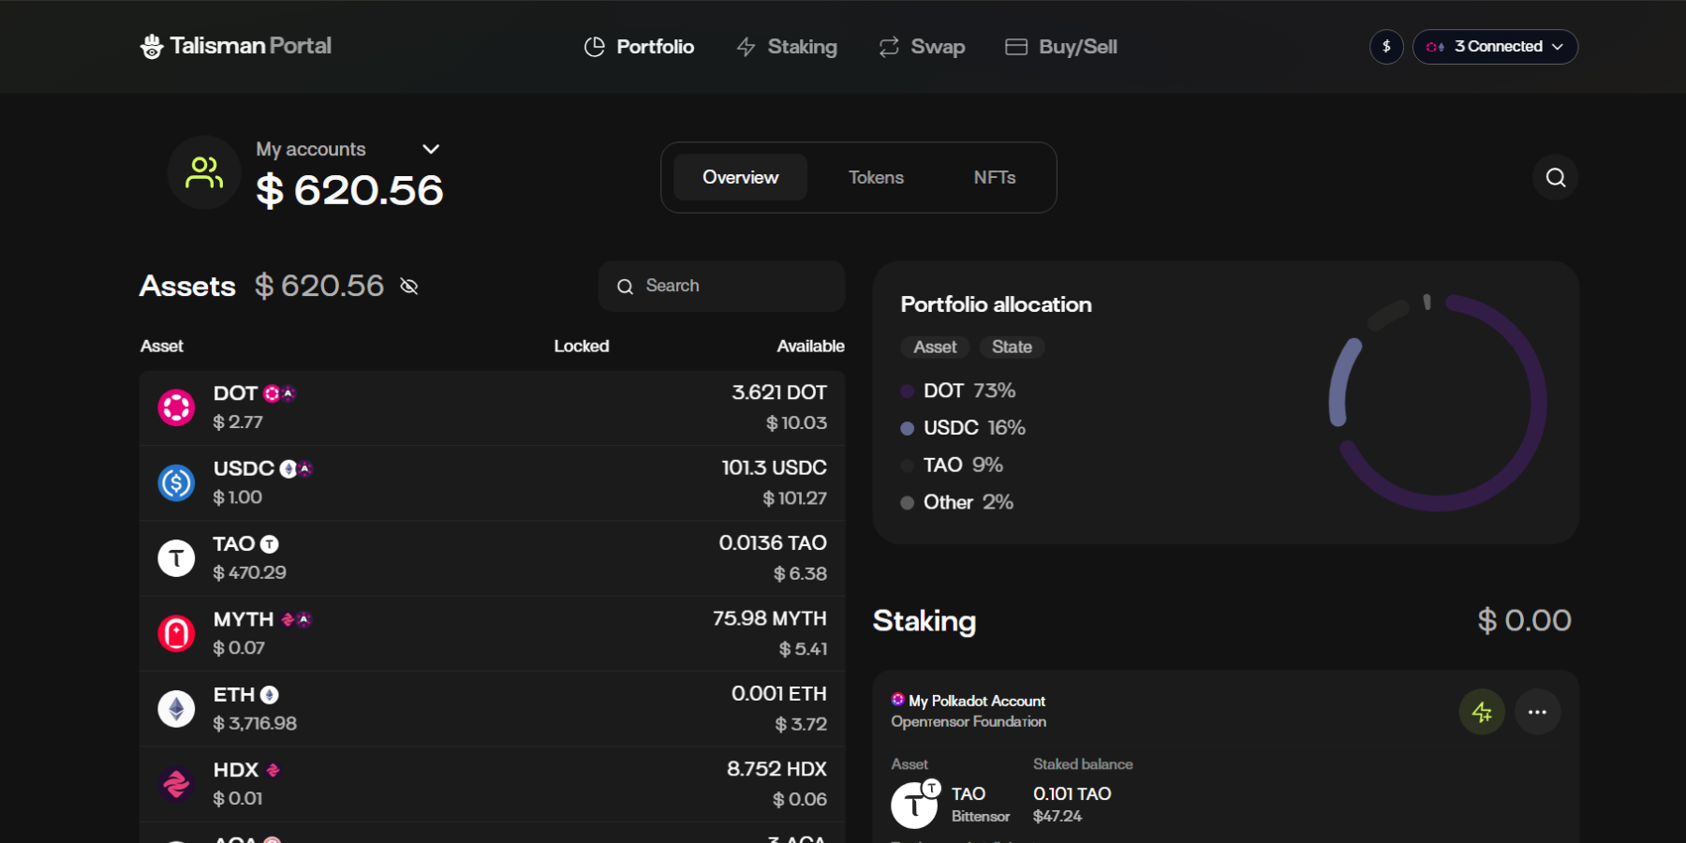This screenshot has height=843, width=1686.
Task: Click the currency dollar icon button
Action: tap(1386, 47)
